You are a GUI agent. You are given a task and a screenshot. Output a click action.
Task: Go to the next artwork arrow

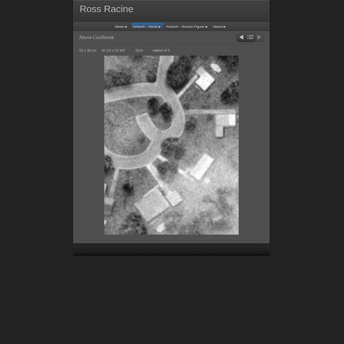pyautogui.click(x=259, y=37)
